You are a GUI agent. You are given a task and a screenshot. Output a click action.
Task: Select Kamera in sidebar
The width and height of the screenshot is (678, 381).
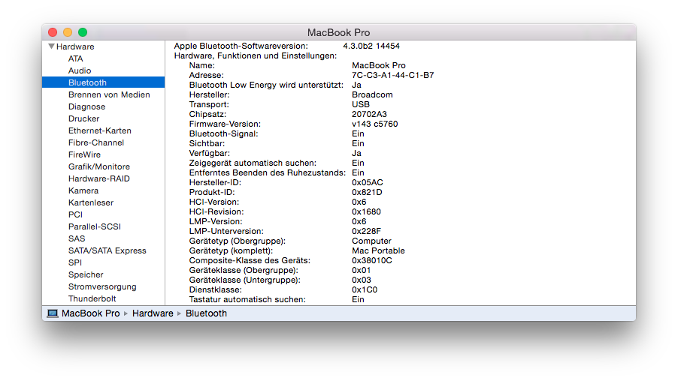(x=83, y=190)
